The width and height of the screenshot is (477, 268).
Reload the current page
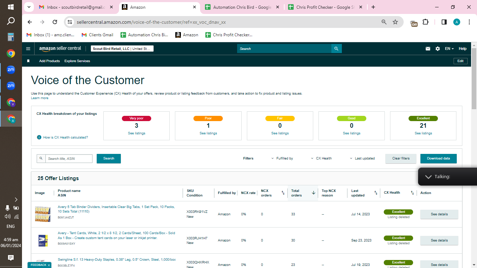(55, 22)
